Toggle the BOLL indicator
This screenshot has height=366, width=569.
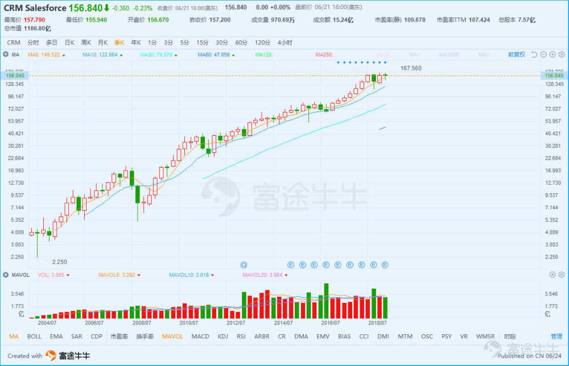(x=34, y=336)
